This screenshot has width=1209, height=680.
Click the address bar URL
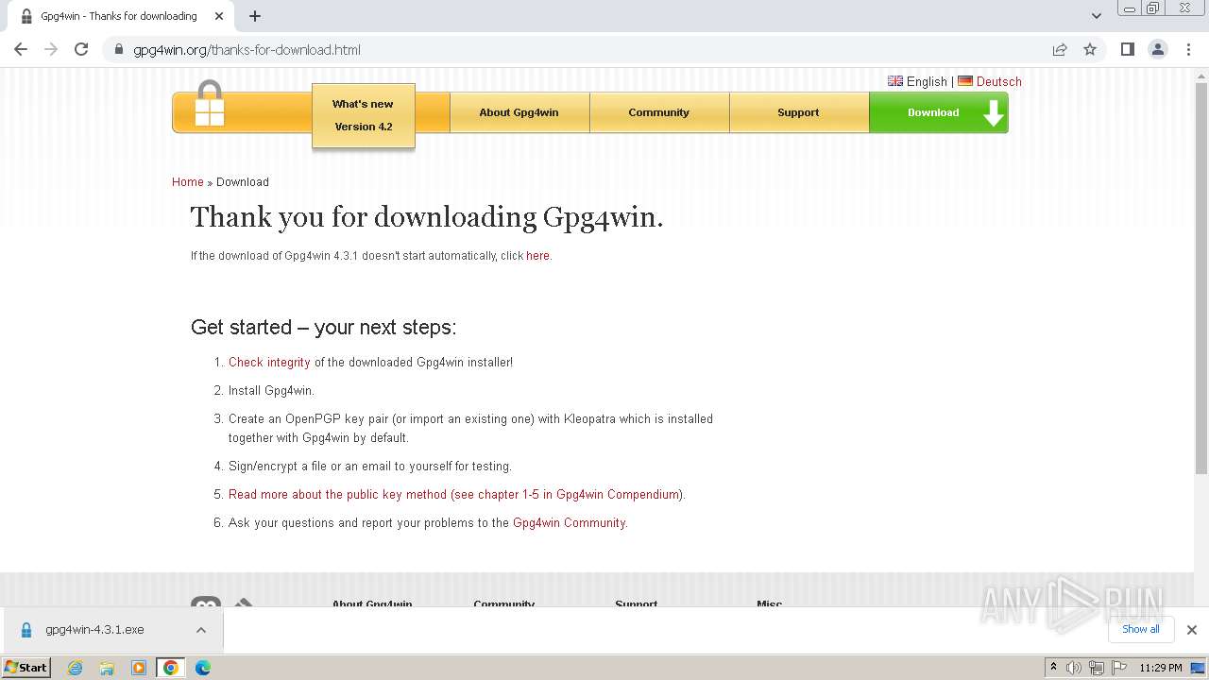point(247,50)
